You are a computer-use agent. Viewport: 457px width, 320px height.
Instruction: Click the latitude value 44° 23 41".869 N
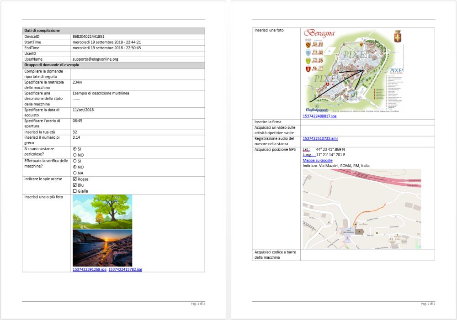click(x=330, y=149)
